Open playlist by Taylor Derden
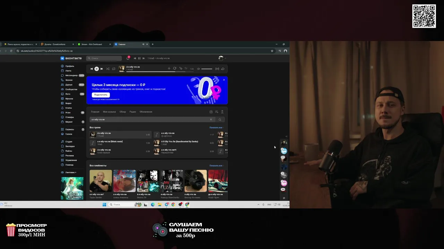Image resolution: width=444 pixels, height=249 pixels. 101,181
